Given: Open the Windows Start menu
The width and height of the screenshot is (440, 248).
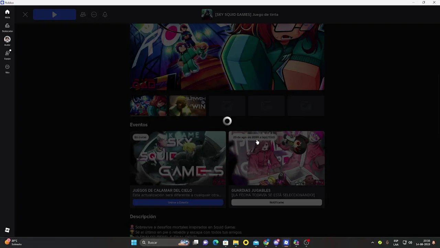Looking at the screenshot, I should coord(134,242).
